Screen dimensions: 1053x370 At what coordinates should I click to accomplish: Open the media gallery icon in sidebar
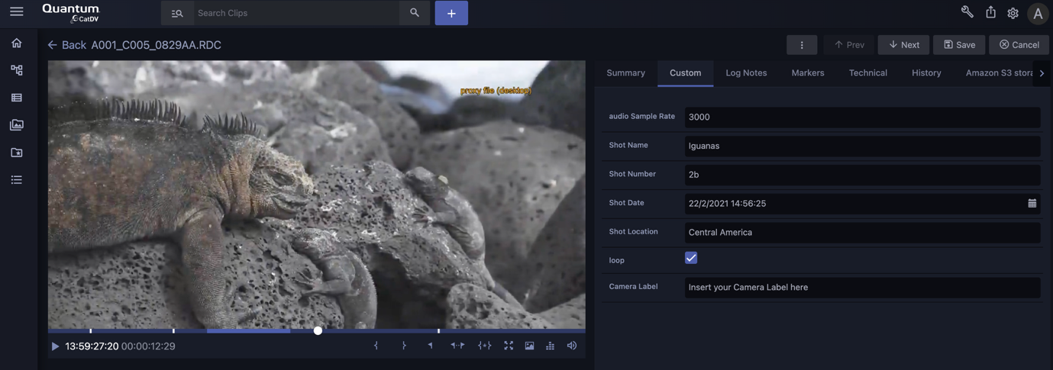[16, 125]
